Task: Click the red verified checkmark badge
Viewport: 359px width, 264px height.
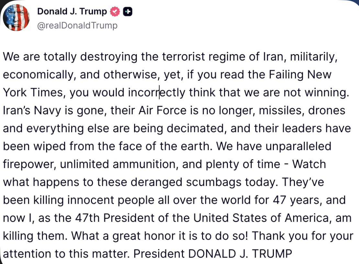Action: click(x=115, y=12)
